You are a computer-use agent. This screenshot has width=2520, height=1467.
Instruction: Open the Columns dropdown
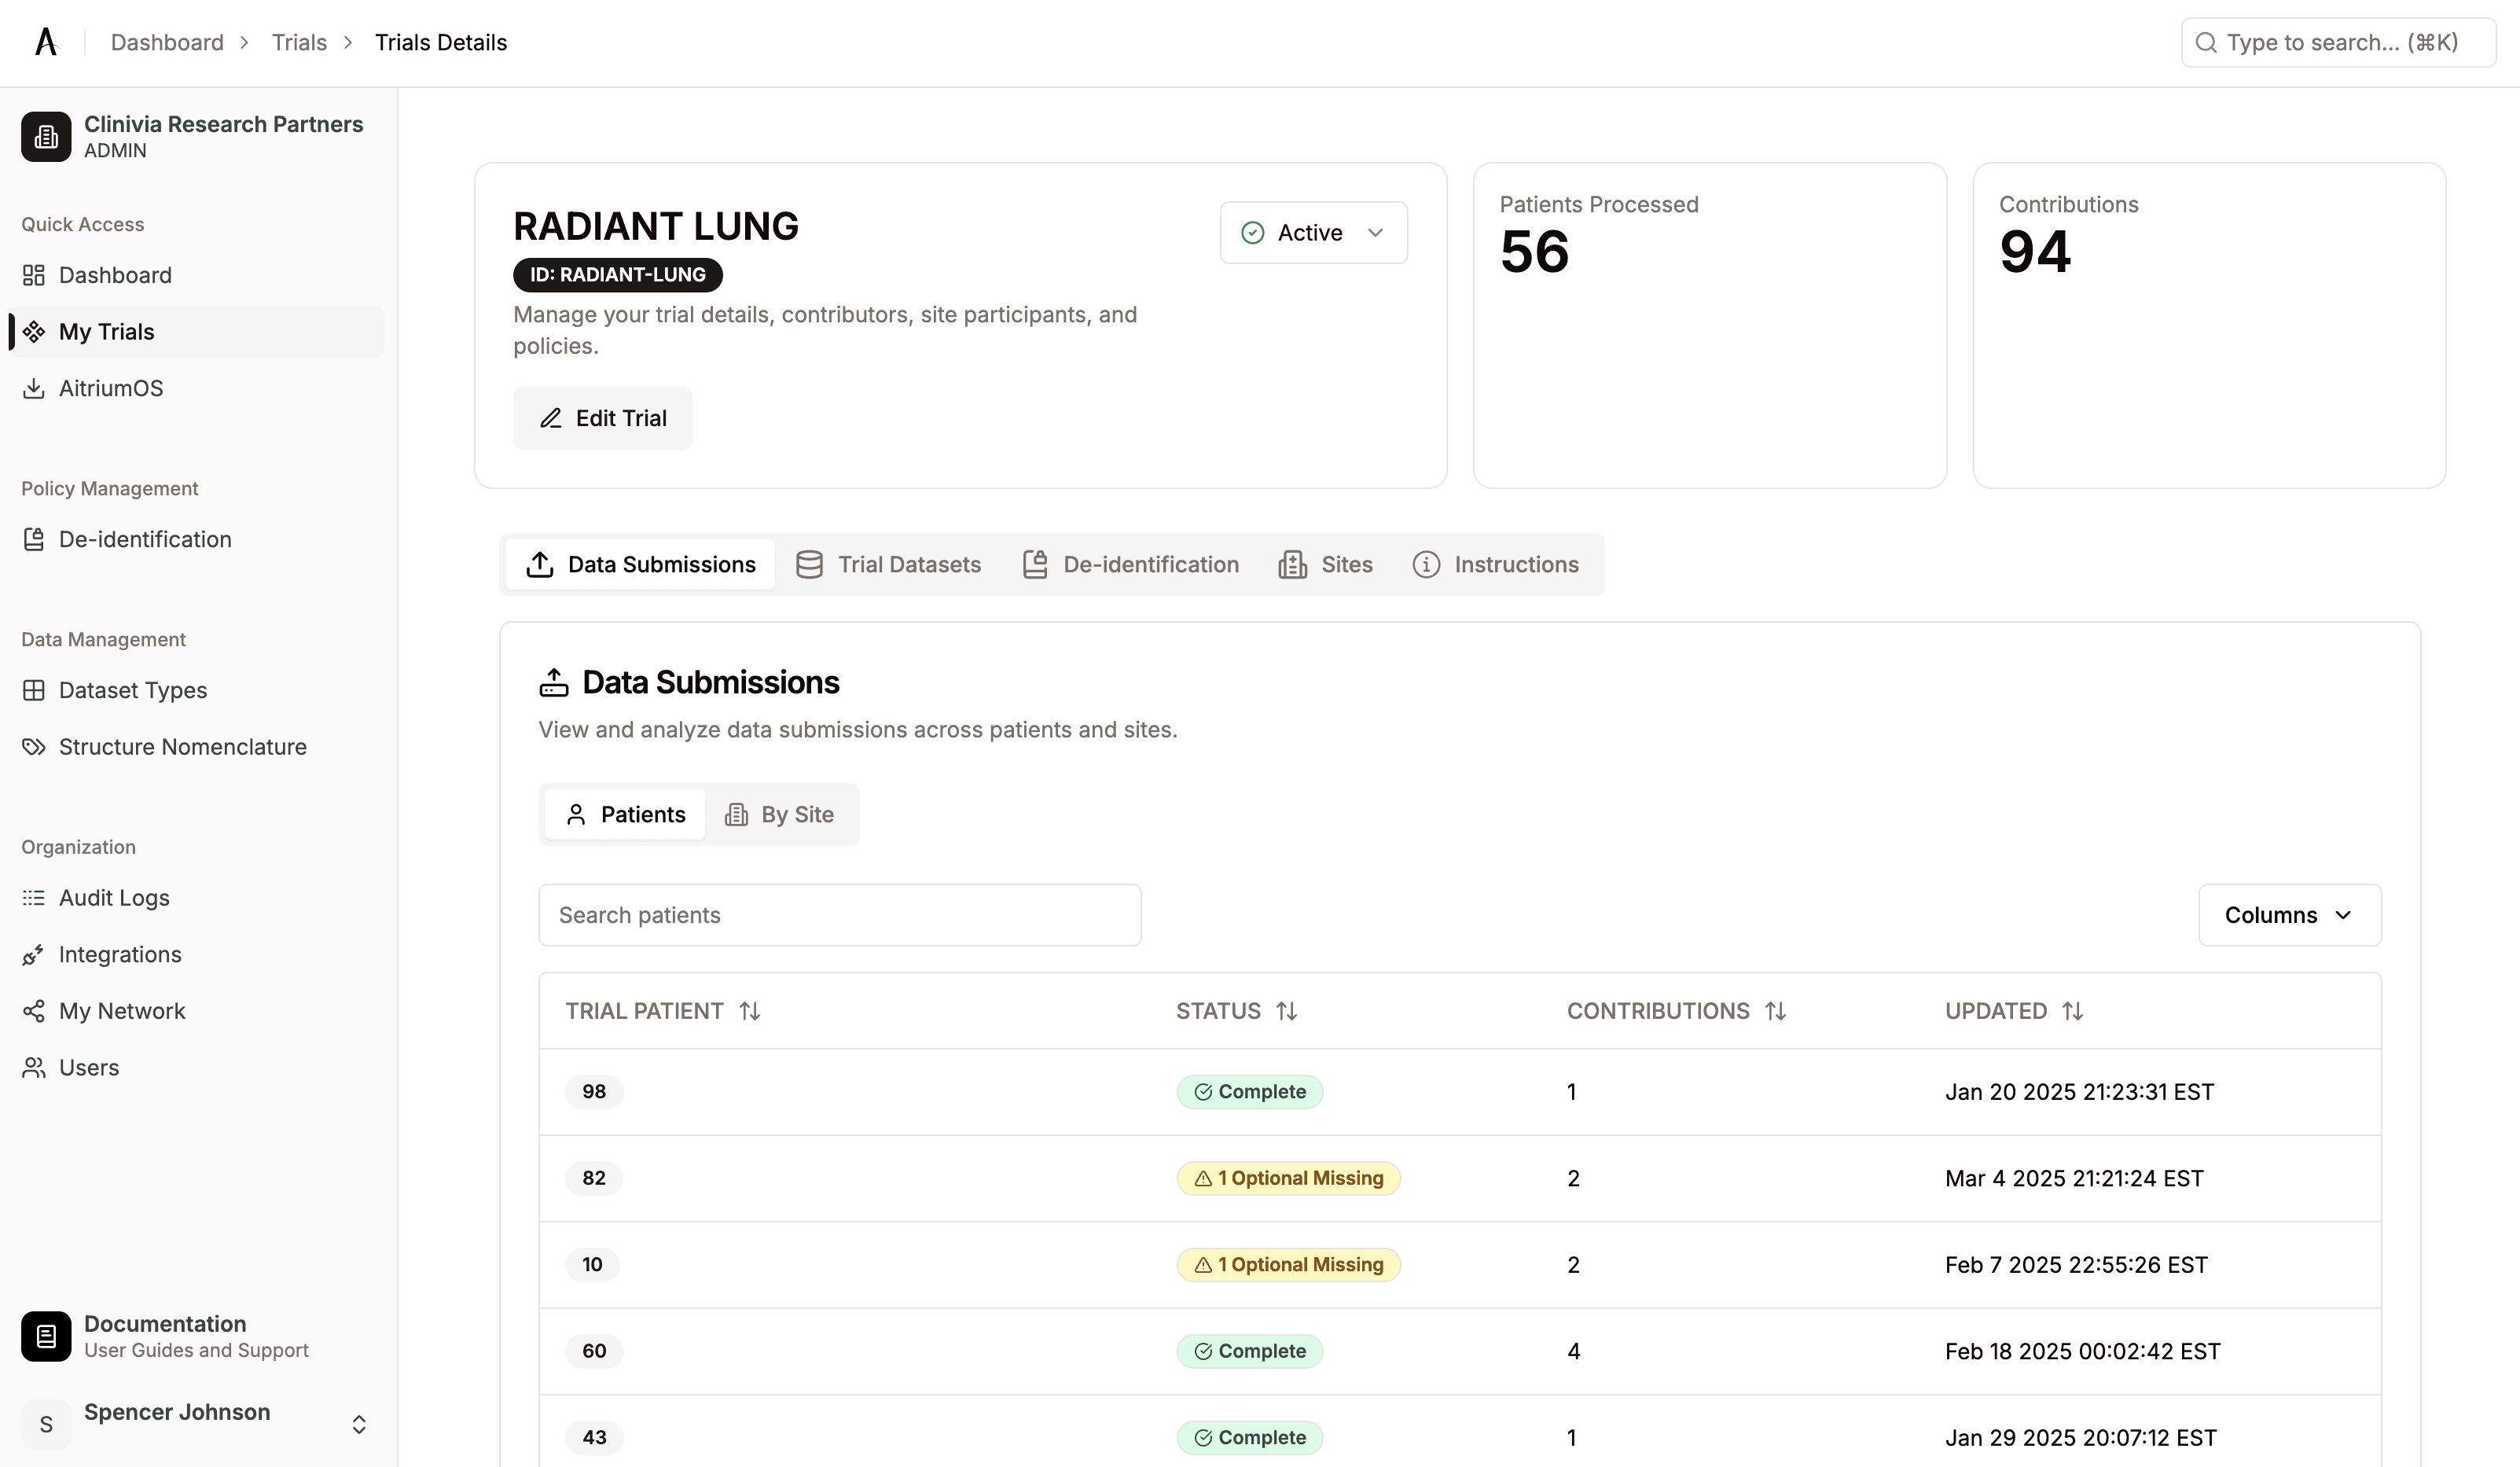point(2288,915)
